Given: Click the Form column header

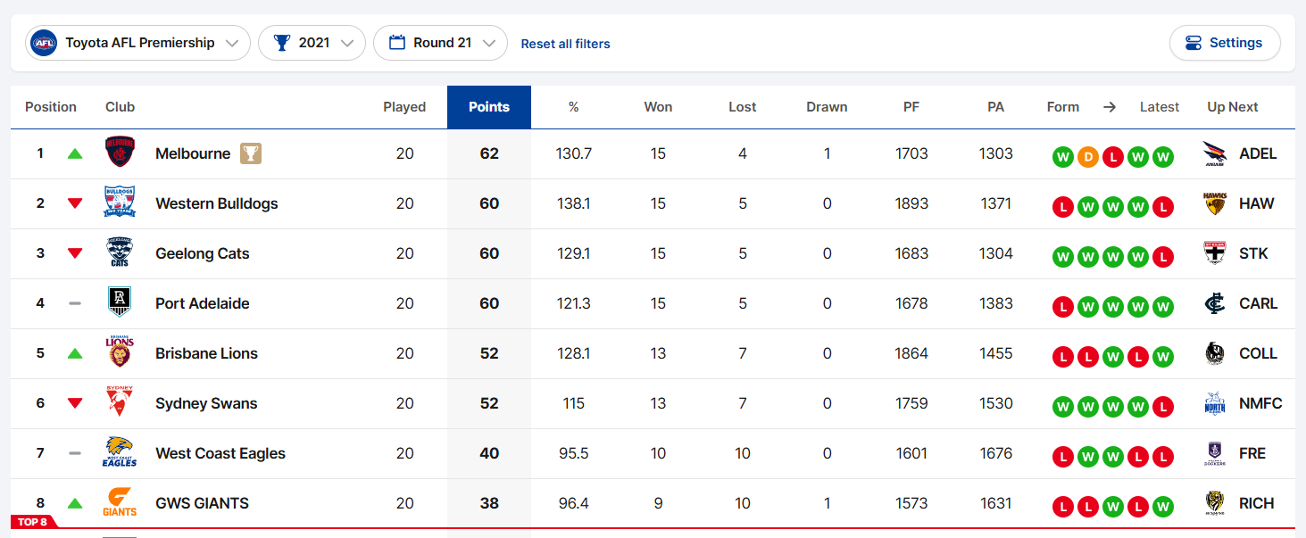Looking at the screenshot, I should (x=1063, y=107).
